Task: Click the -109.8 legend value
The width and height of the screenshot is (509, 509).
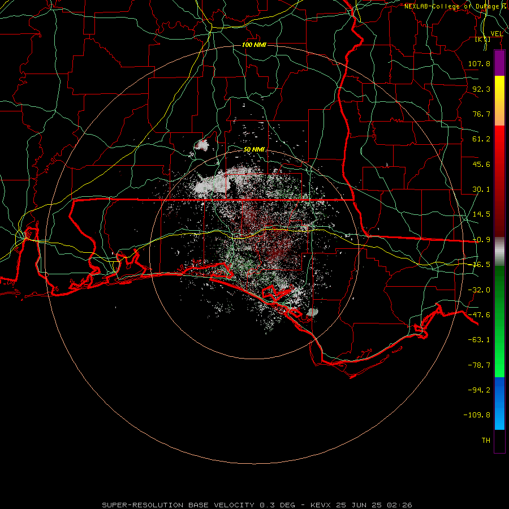Action: [x=477, y=415]
